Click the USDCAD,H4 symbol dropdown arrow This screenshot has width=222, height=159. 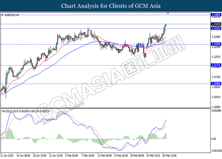(x=2, y=15)
